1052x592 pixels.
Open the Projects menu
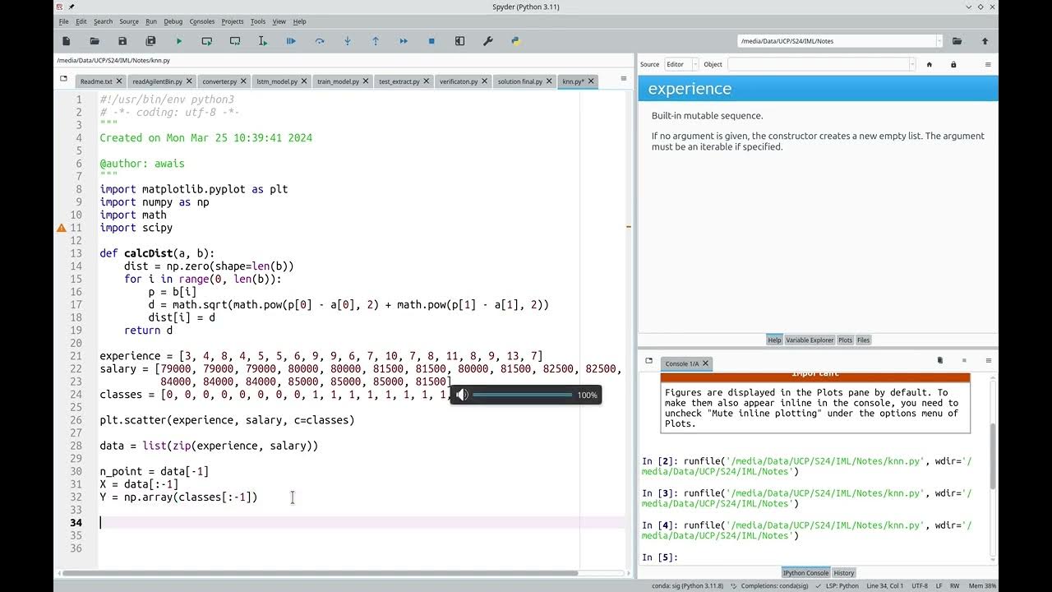click(x=233, y=21)
